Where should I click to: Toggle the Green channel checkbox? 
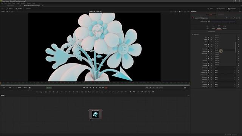pos(209,39)
